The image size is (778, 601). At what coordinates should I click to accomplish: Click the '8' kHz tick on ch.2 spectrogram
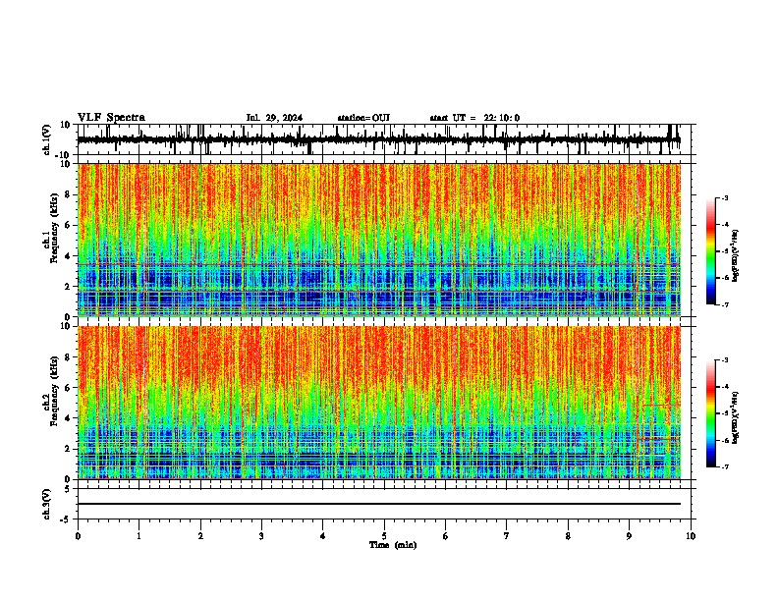coord(68,357)
